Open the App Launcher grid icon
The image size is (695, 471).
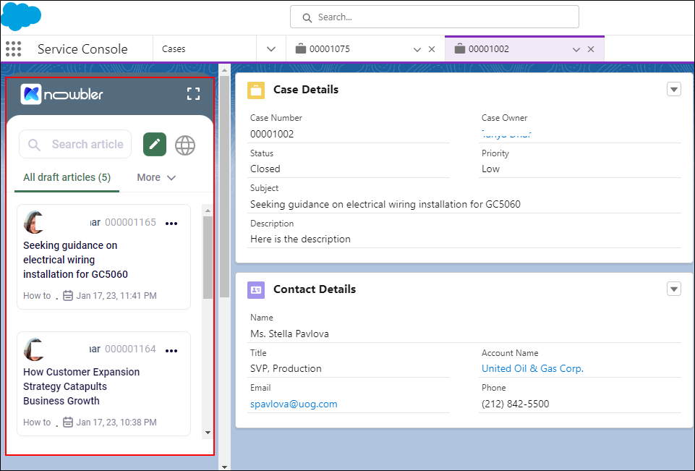tap(13, 49)
